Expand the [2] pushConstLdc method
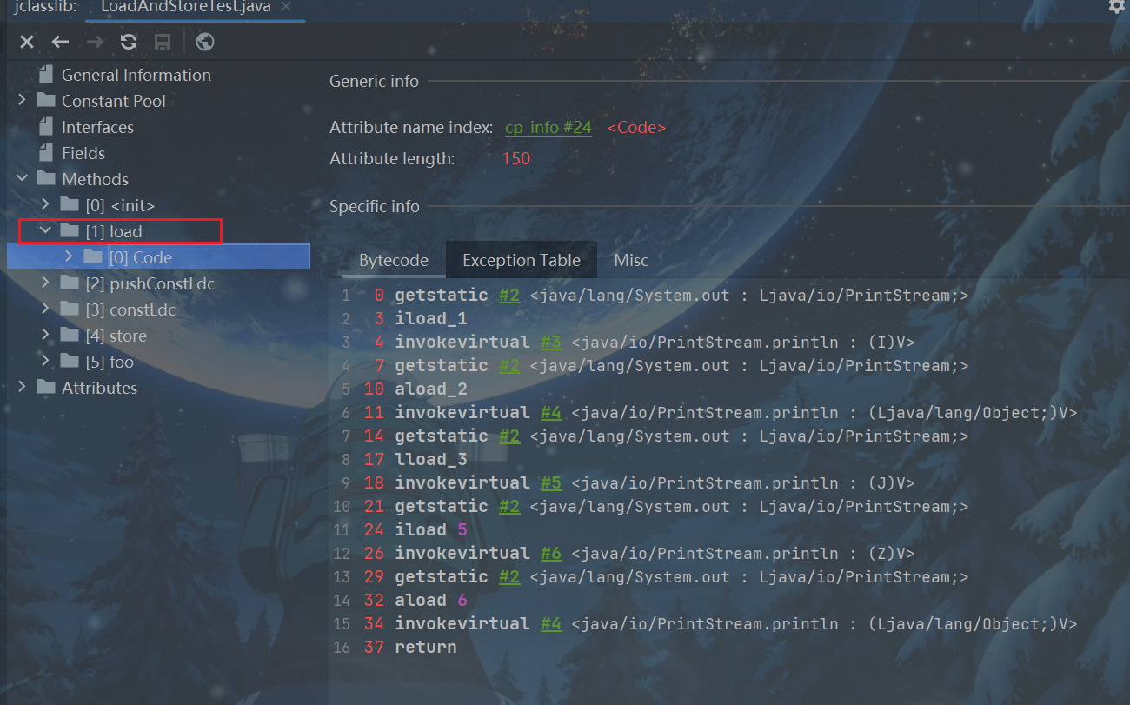This screenshot has width=1130, height=705. [46, 283]
